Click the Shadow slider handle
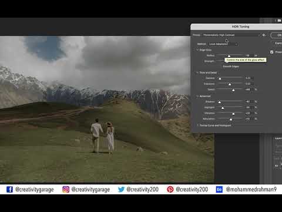The height and width of the screenshot is (212, 282). tap(220, 102)
